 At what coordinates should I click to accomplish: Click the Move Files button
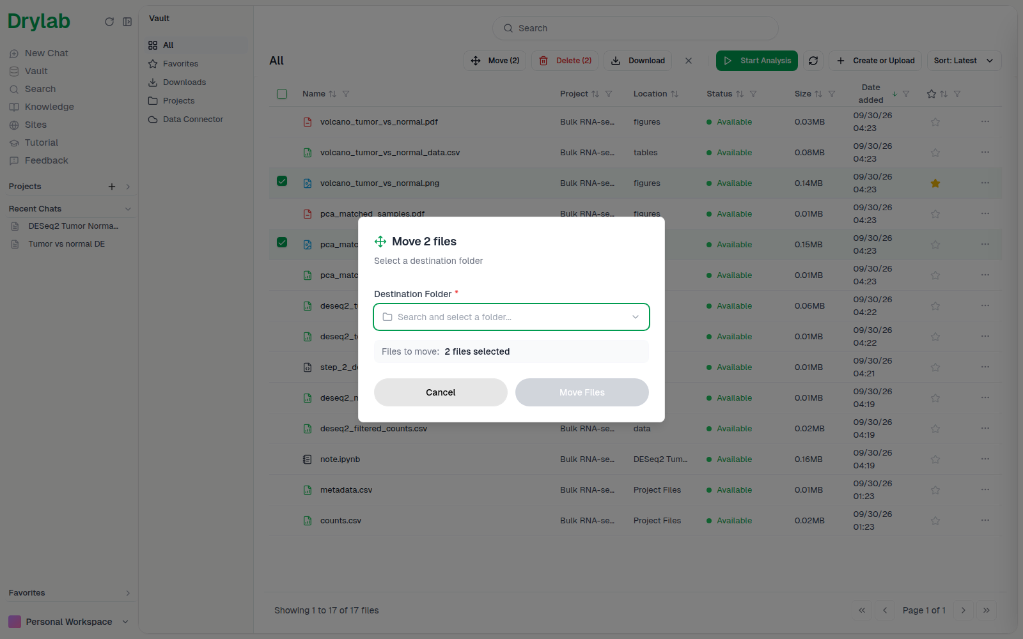[582, 392]
